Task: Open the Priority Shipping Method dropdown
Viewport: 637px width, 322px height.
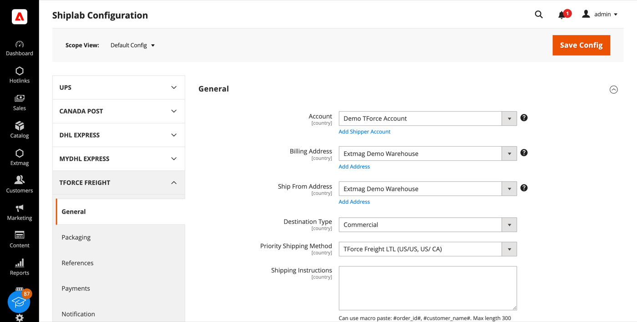Action: click(x=428, y=249)
